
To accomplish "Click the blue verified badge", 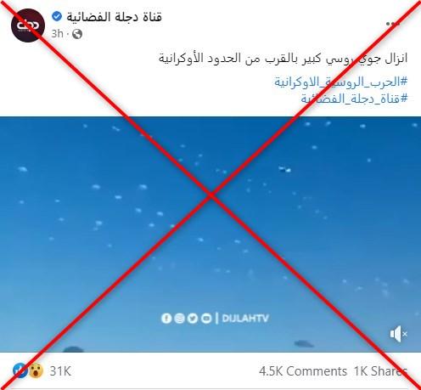I will 57,16.
